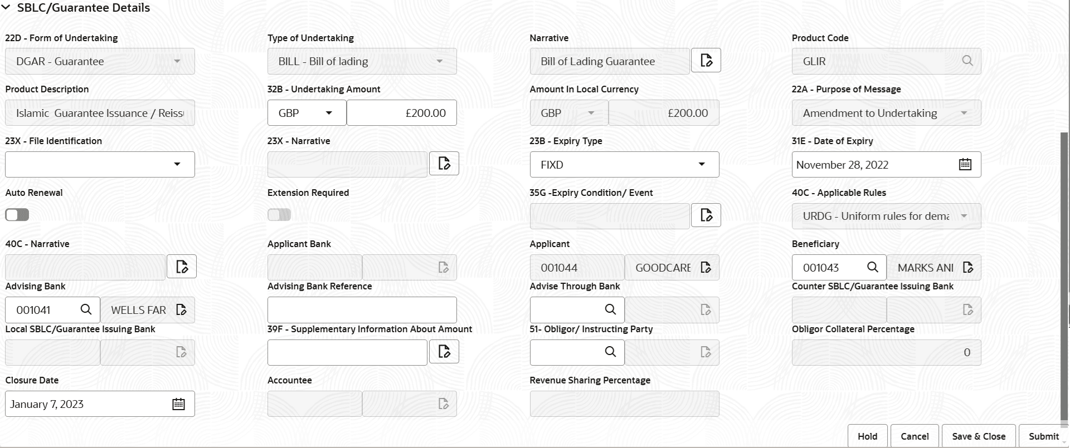Image resolution: width=1070 pixels, height=448 pixels.
Task: Click the Beneficiary search magnifier icon
Action: [873, 267]
